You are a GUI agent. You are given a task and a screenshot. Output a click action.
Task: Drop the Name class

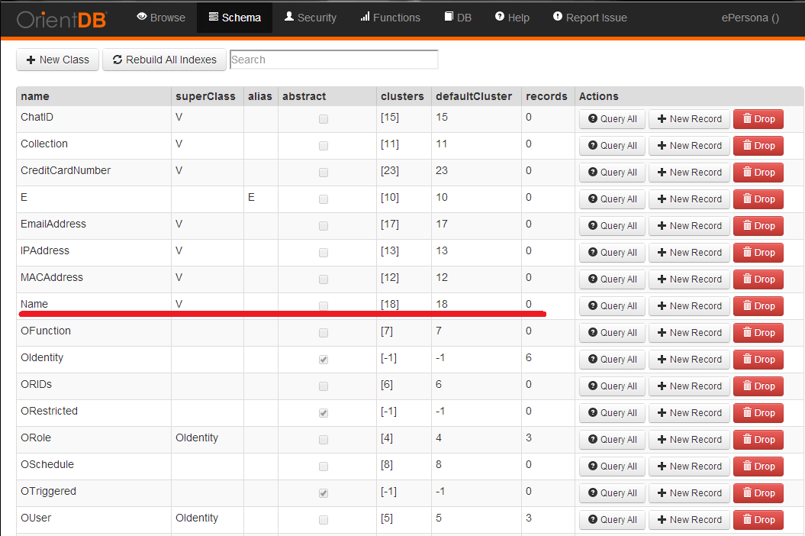[758, 305]
